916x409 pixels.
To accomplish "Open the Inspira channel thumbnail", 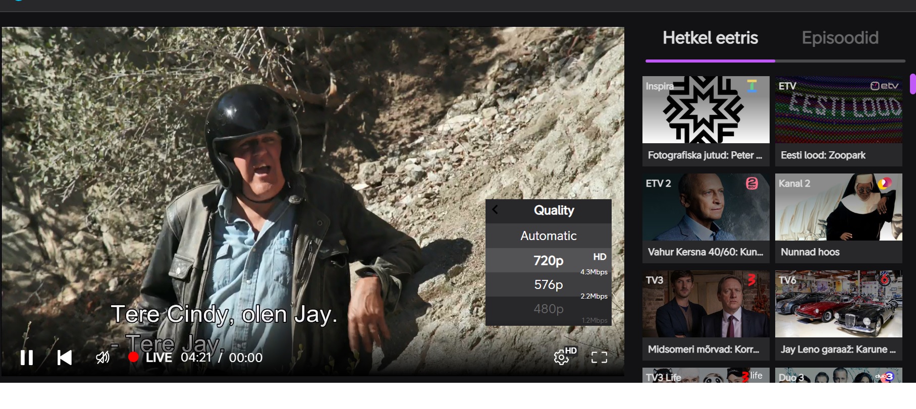I will click(x=706, y=110).
